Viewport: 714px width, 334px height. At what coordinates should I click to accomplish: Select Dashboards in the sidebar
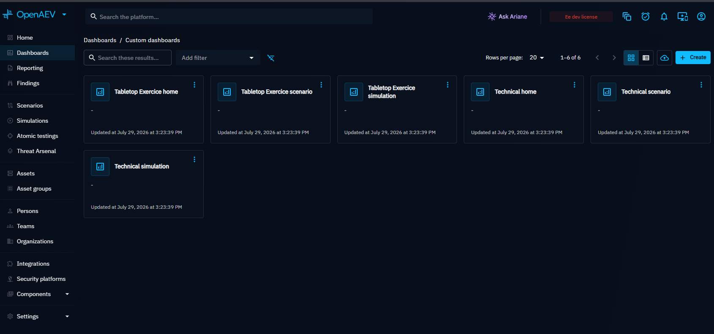click(x=37, y=53)
